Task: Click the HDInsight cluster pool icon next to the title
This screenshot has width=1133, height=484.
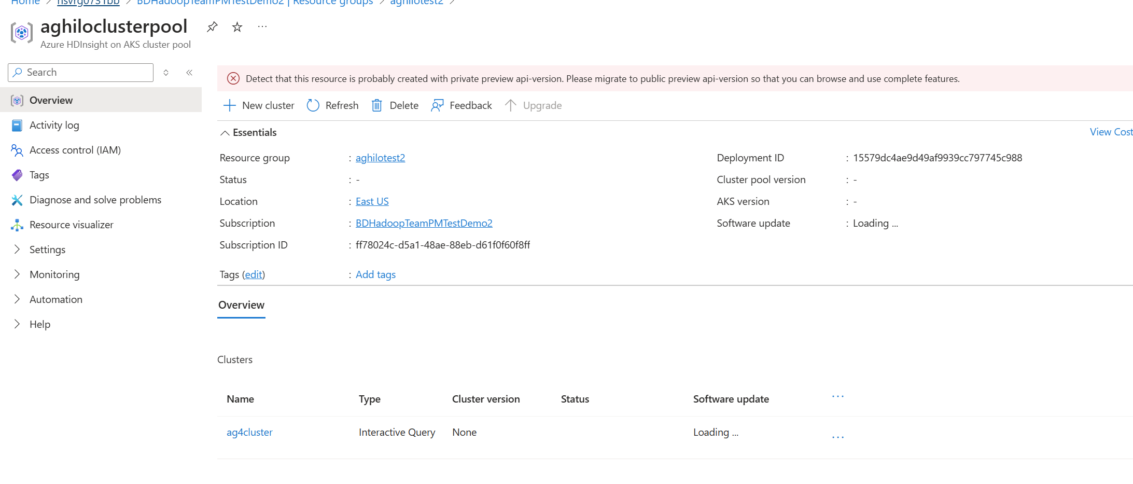Action: click(x=21, y=33)
